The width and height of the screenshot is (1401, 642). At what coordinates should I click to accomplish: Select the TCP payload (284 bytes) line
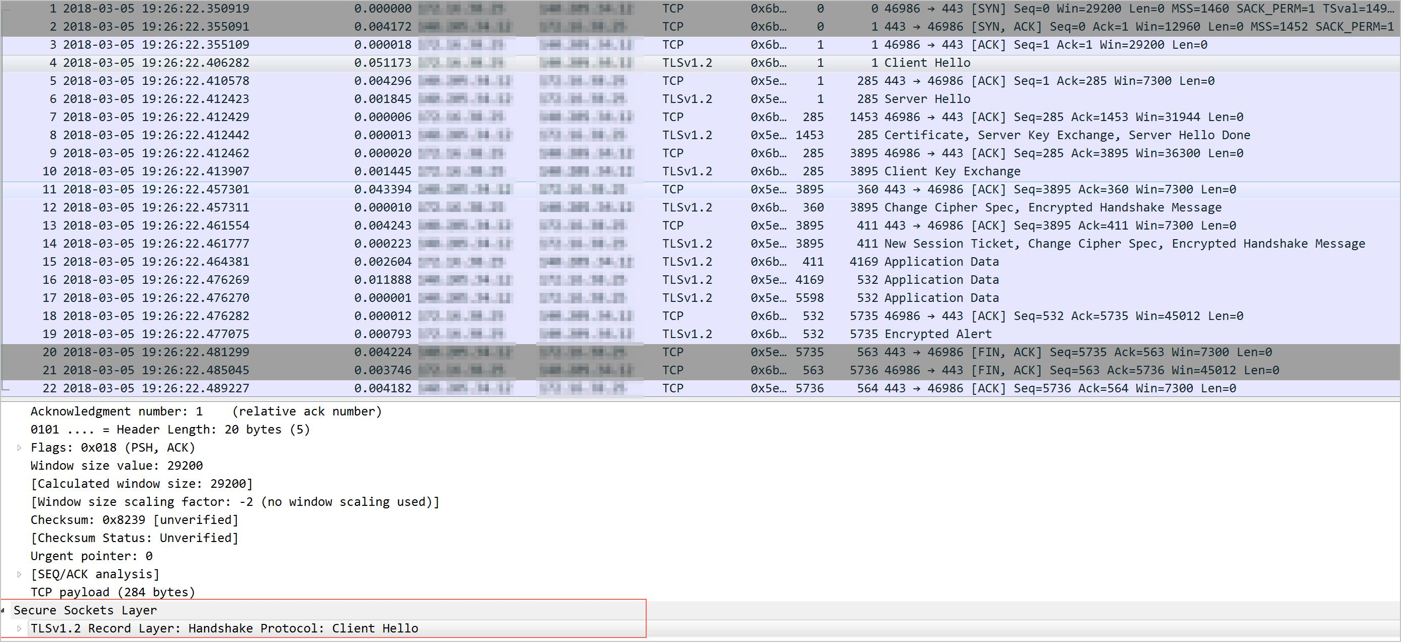113,592
